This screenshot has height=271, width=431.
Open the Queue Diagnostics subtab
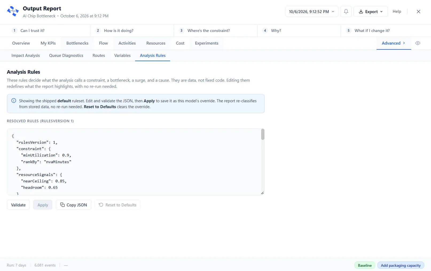pyautogui.click(x=66, y=56)
